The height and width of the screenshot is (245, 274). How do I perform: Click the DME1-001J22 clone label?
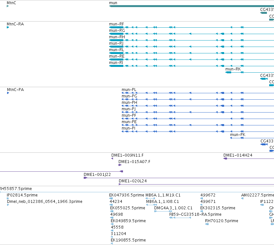97,175
